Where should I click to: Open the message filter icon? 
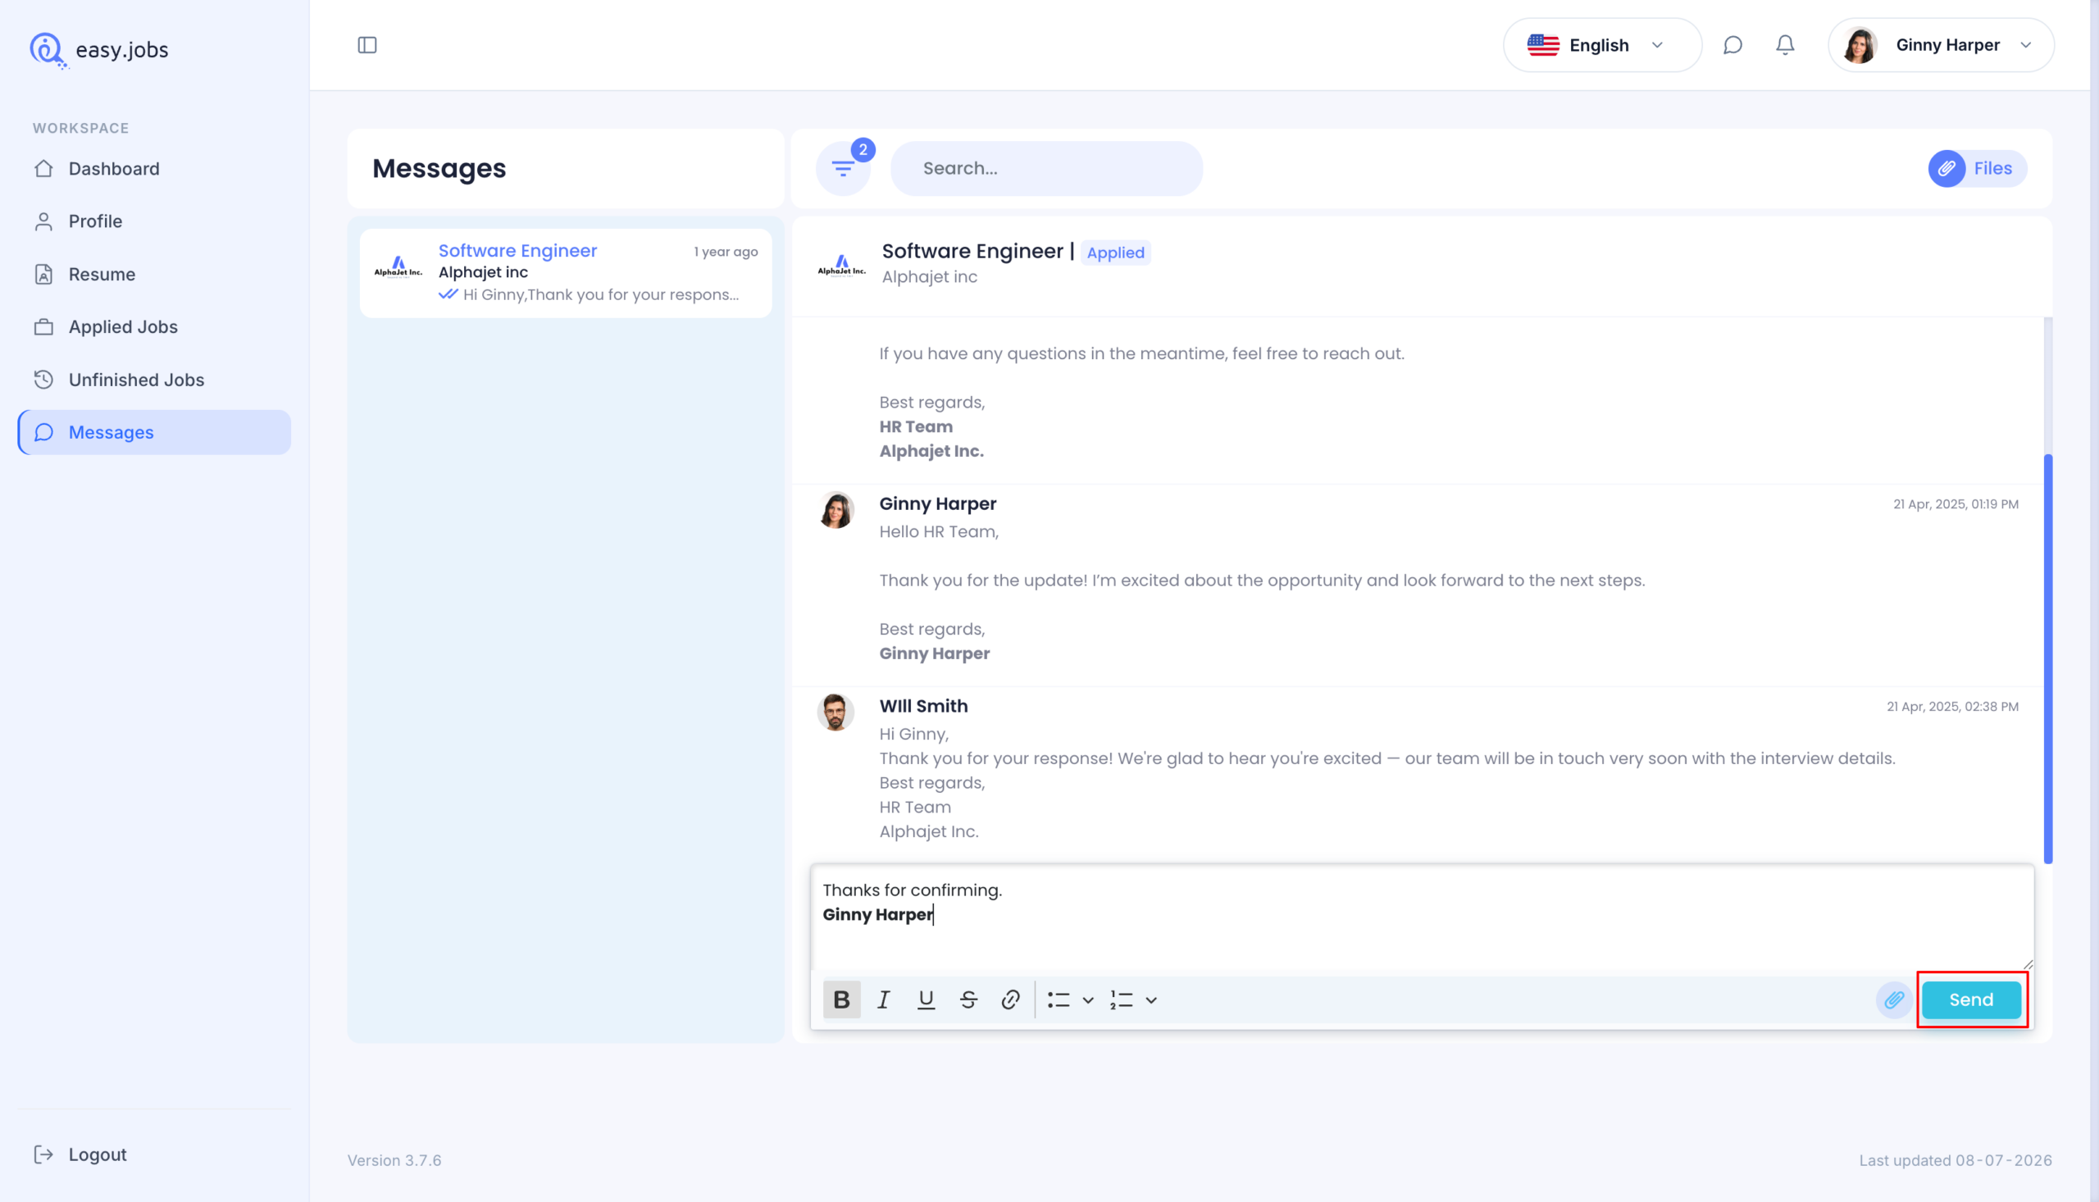click(x=843, y=168)
